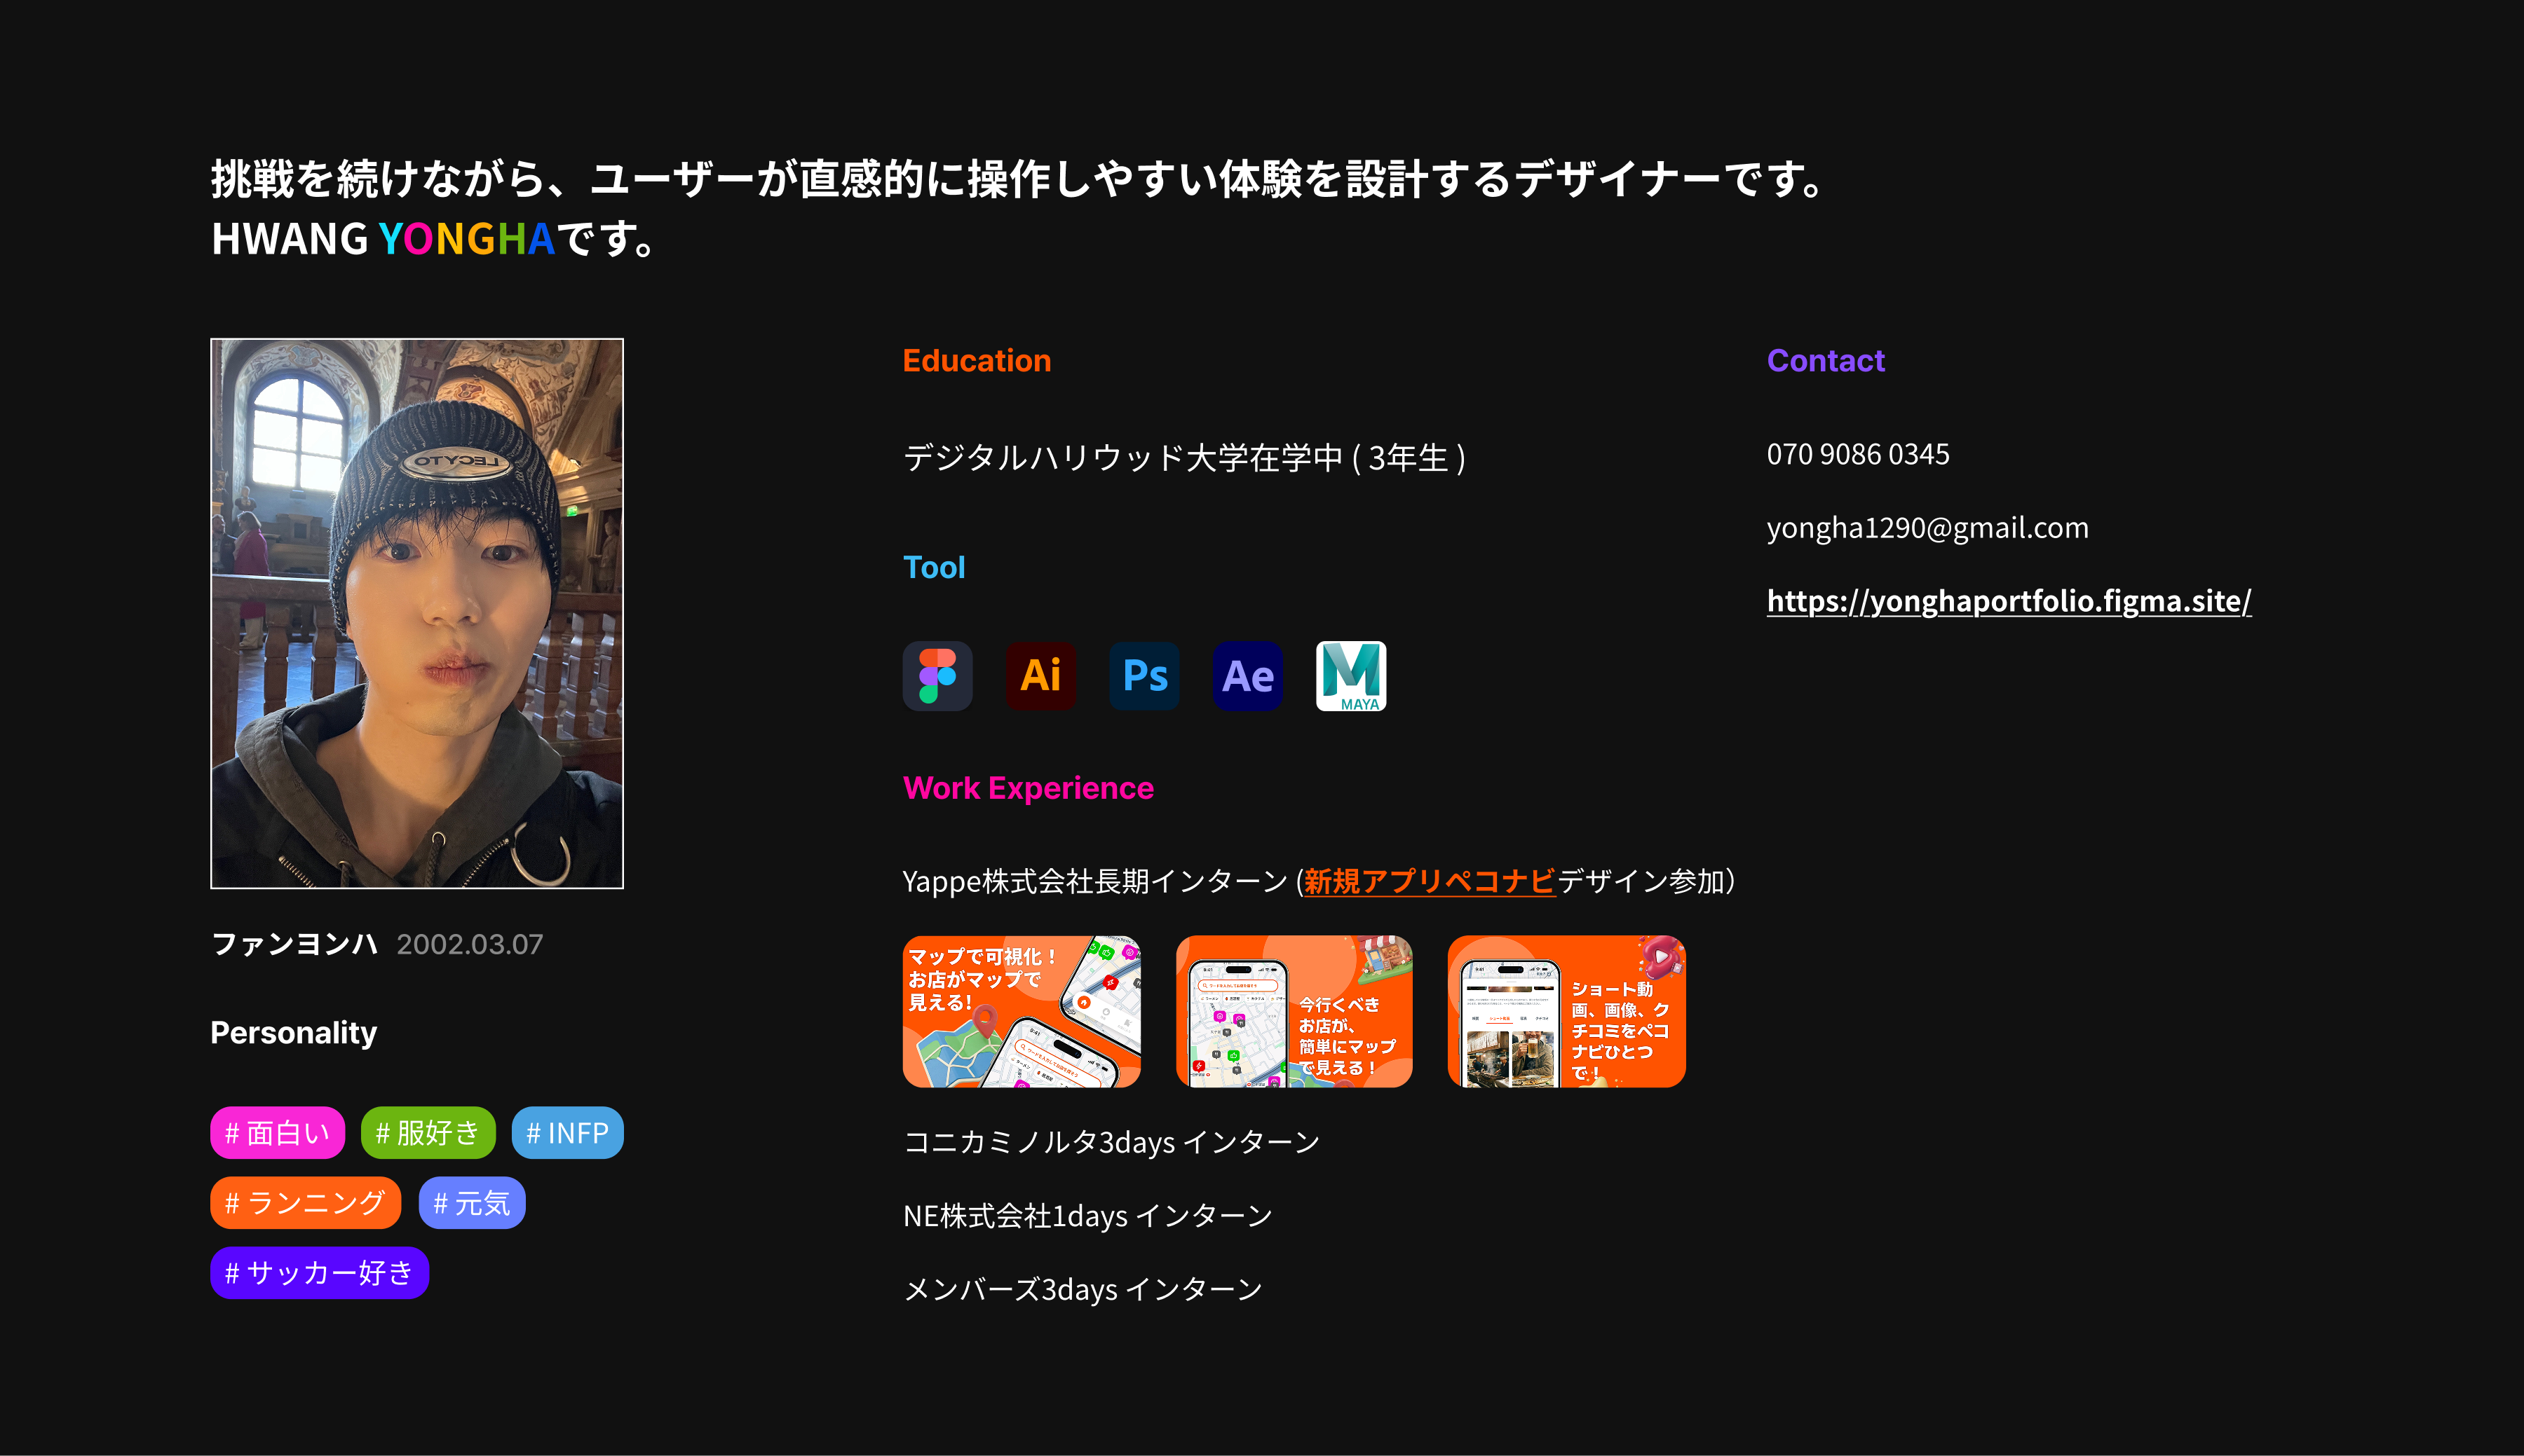Click the pink # 面白い tag
This screenshot has height=1456, width=2524.
pyautogui.click(x=277, y=1133)
